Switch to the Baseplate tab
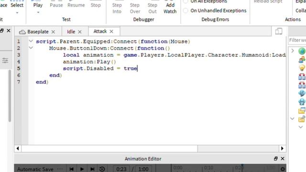 (38, 32)
